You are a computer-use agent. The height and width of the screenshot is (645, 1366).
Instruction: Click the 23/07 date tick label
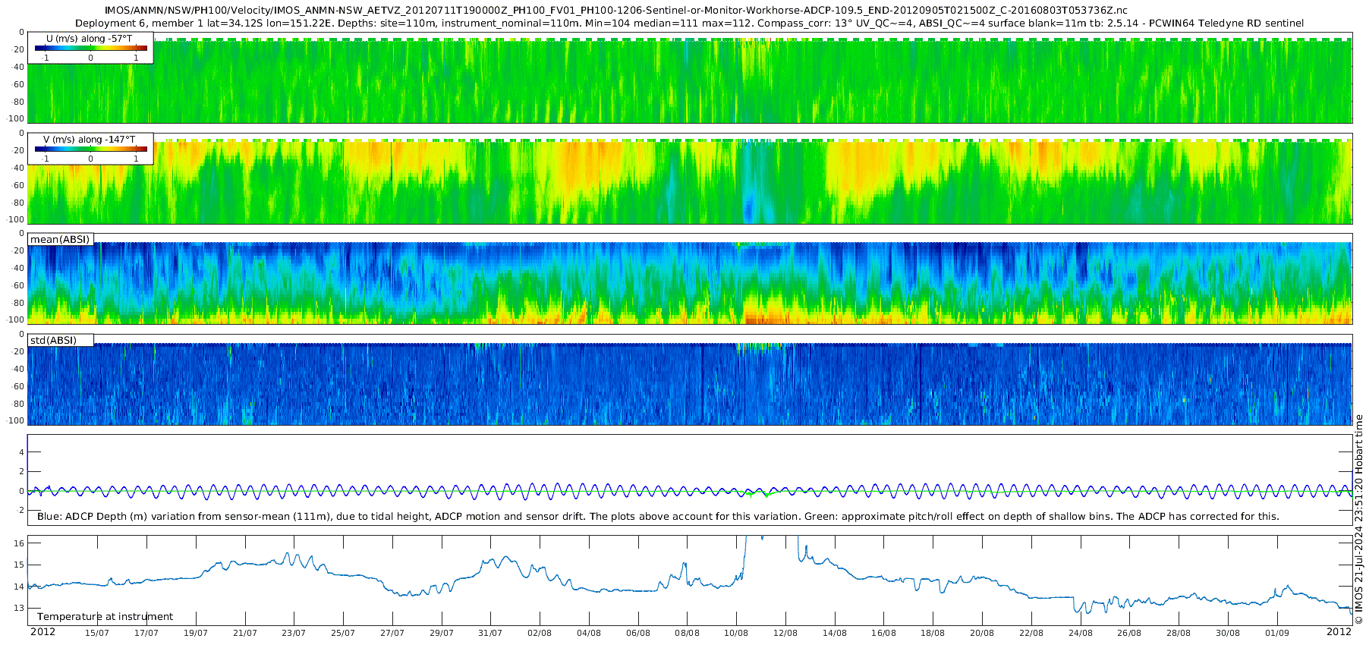[x=294, y=633]
